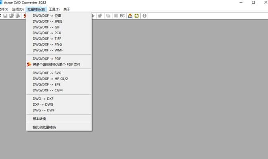
Task: Click the Save All stacked disks icon
Action: pos(12,16)
